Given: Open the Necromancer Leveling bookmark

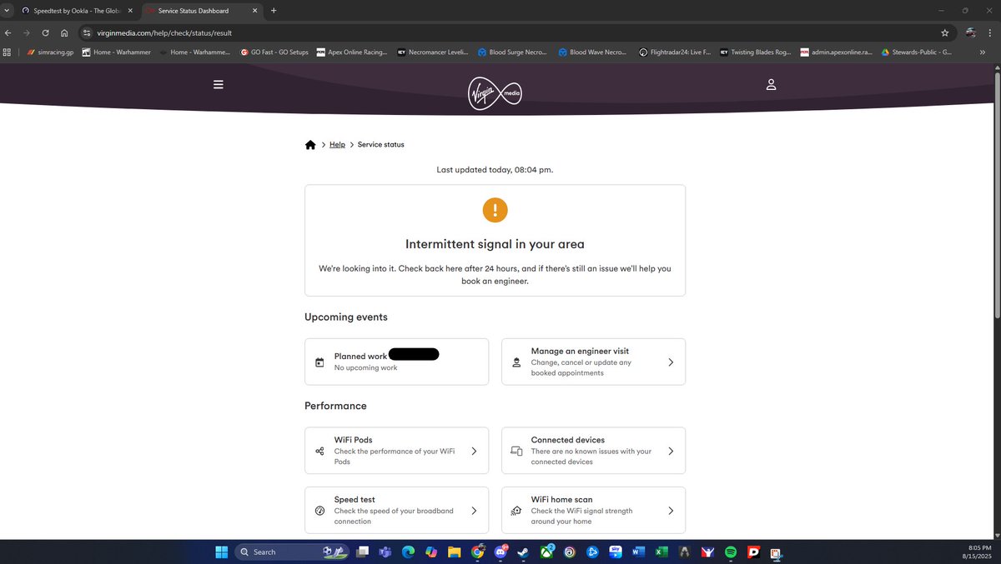Looking at the screenshot, I should point(433,52).
